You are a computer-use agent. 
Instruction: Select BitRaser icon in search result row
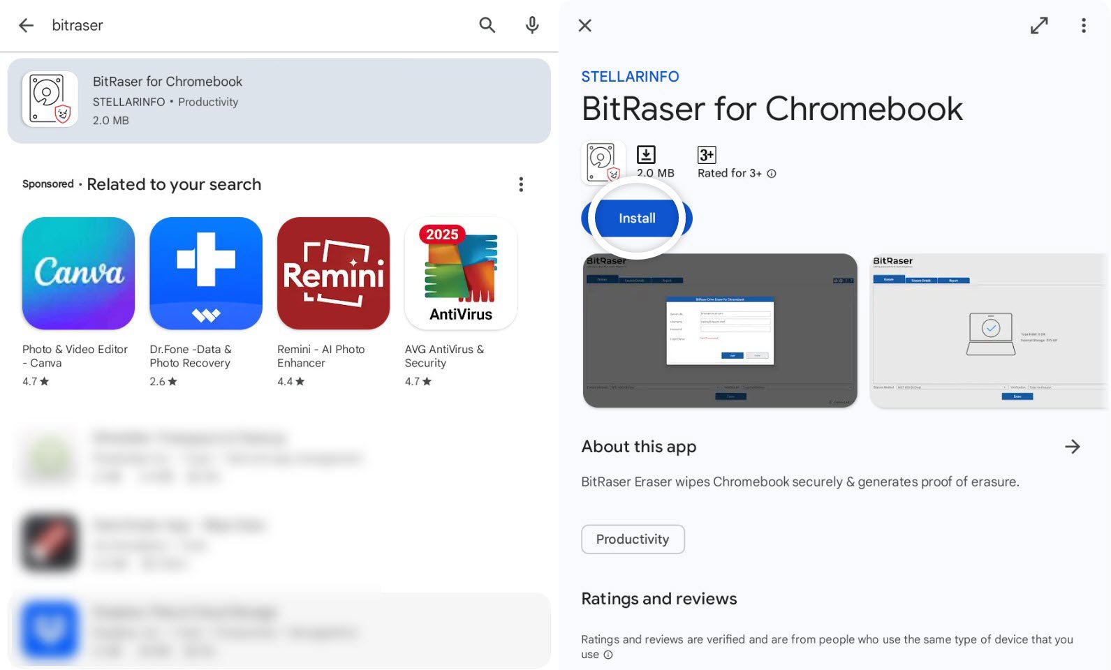[50, 99]
